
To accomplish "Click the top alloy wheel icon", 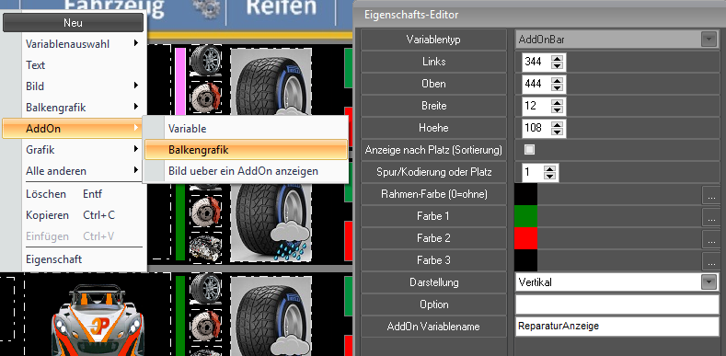I will [x=205, y=61].
